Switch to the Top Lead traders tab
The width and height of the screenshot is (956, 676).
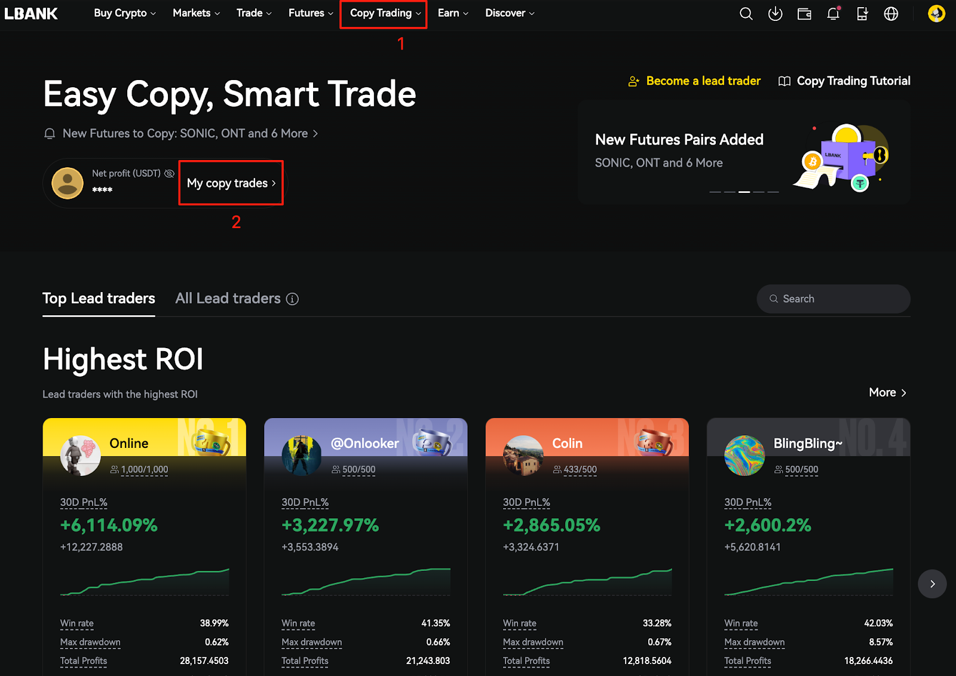pyautogui.click(x=99, y=299)
